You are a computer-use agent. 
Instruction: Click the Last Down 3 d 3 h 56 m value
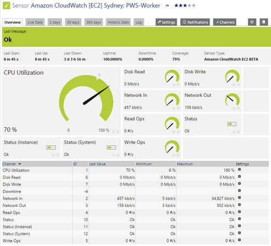click(75, 59)
